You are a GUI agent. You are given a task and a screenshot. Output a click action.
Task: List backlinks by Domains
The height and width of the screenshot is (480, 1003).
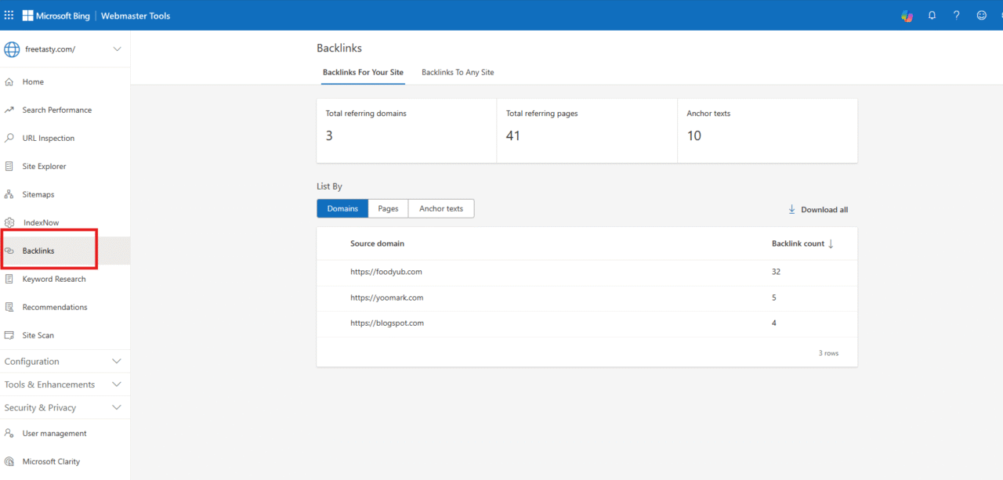click(x=342, y=208)
